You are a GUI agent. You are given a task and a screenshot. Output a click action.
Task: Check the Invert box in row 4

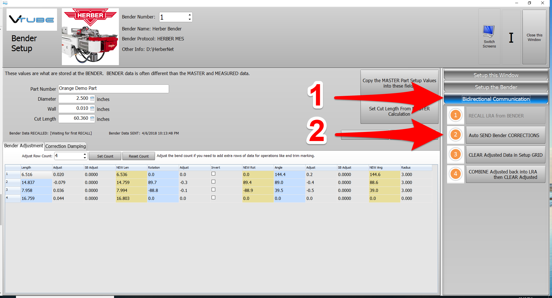pyautogui.click(x=213, y=198)
